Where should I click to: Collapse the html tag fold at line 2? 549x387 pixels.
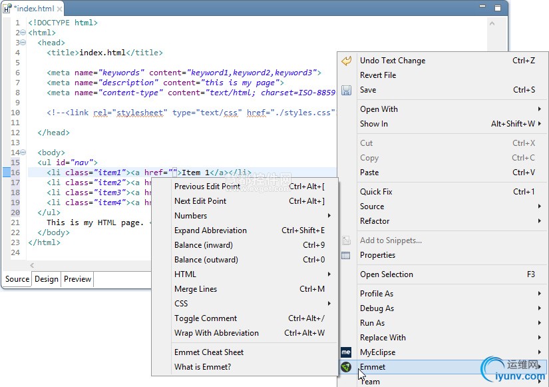23,33
